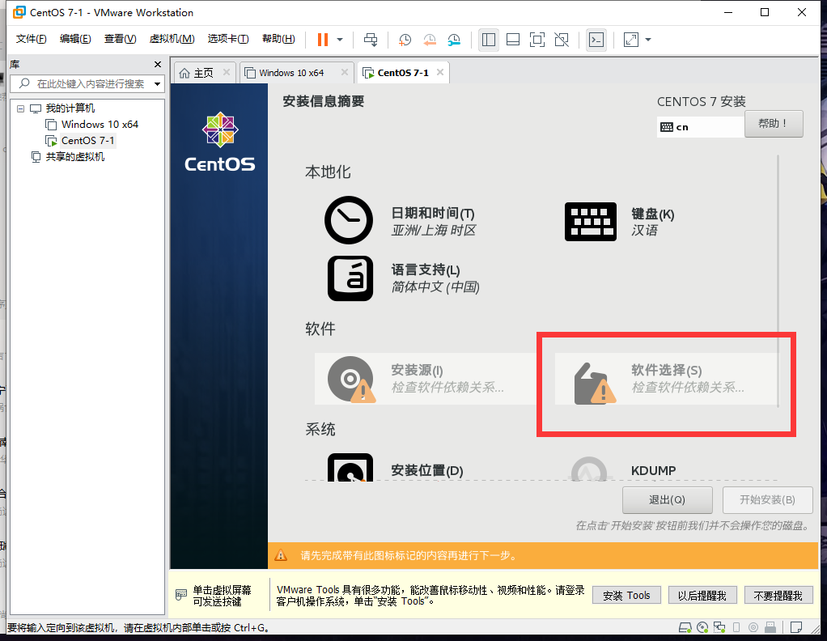Open the snapshot manager icon
The image size is (827, 641).
coord(454,40)
